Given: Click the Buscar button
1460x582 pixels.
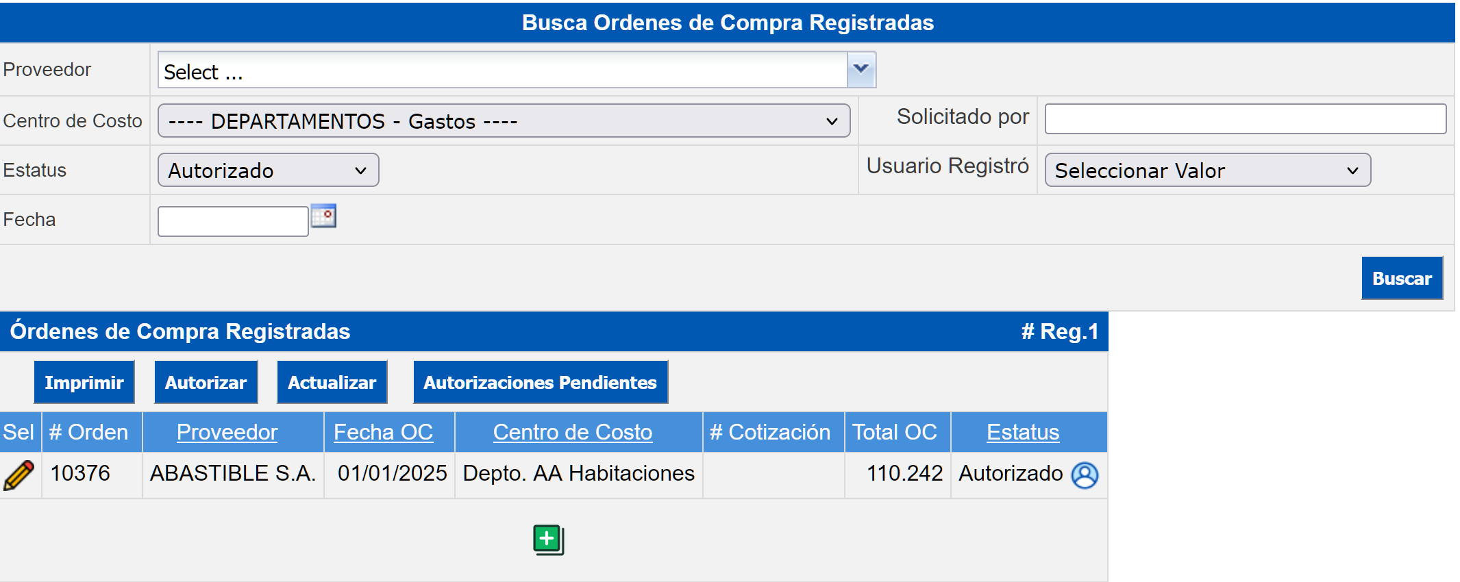Looking at the screenshot, I should coord(1401,278).
